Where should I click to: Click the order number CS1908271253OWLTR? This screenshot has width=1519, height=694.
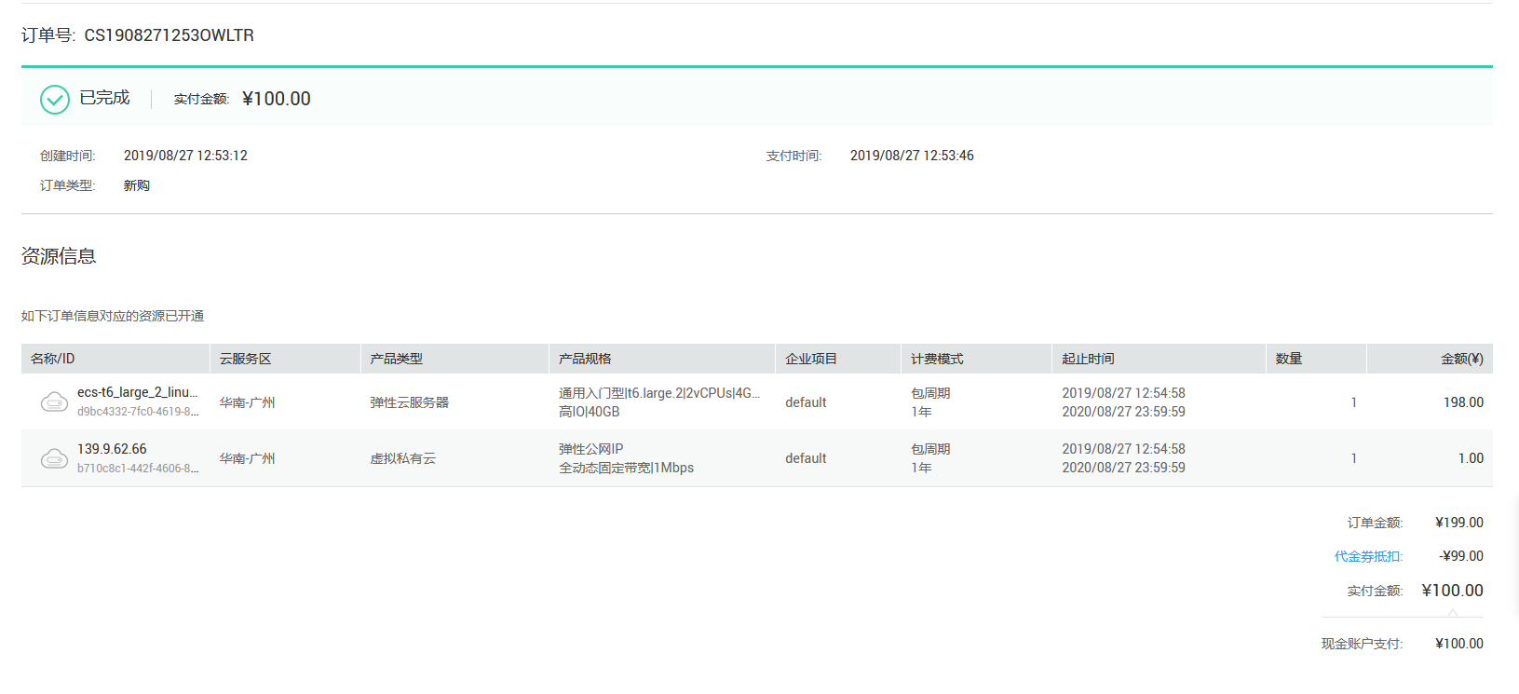pyautogui.click(x=169, y=35)
